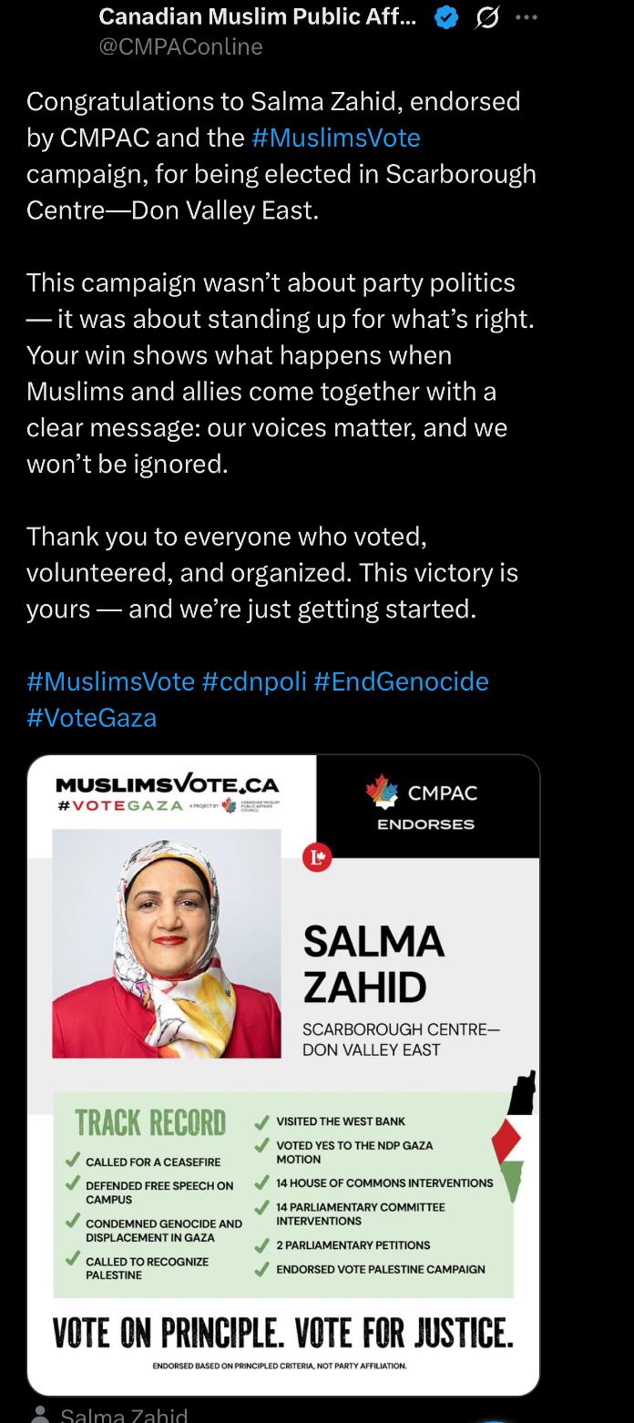Tap the Grok slashed-circle icon

tap(487, 17)
